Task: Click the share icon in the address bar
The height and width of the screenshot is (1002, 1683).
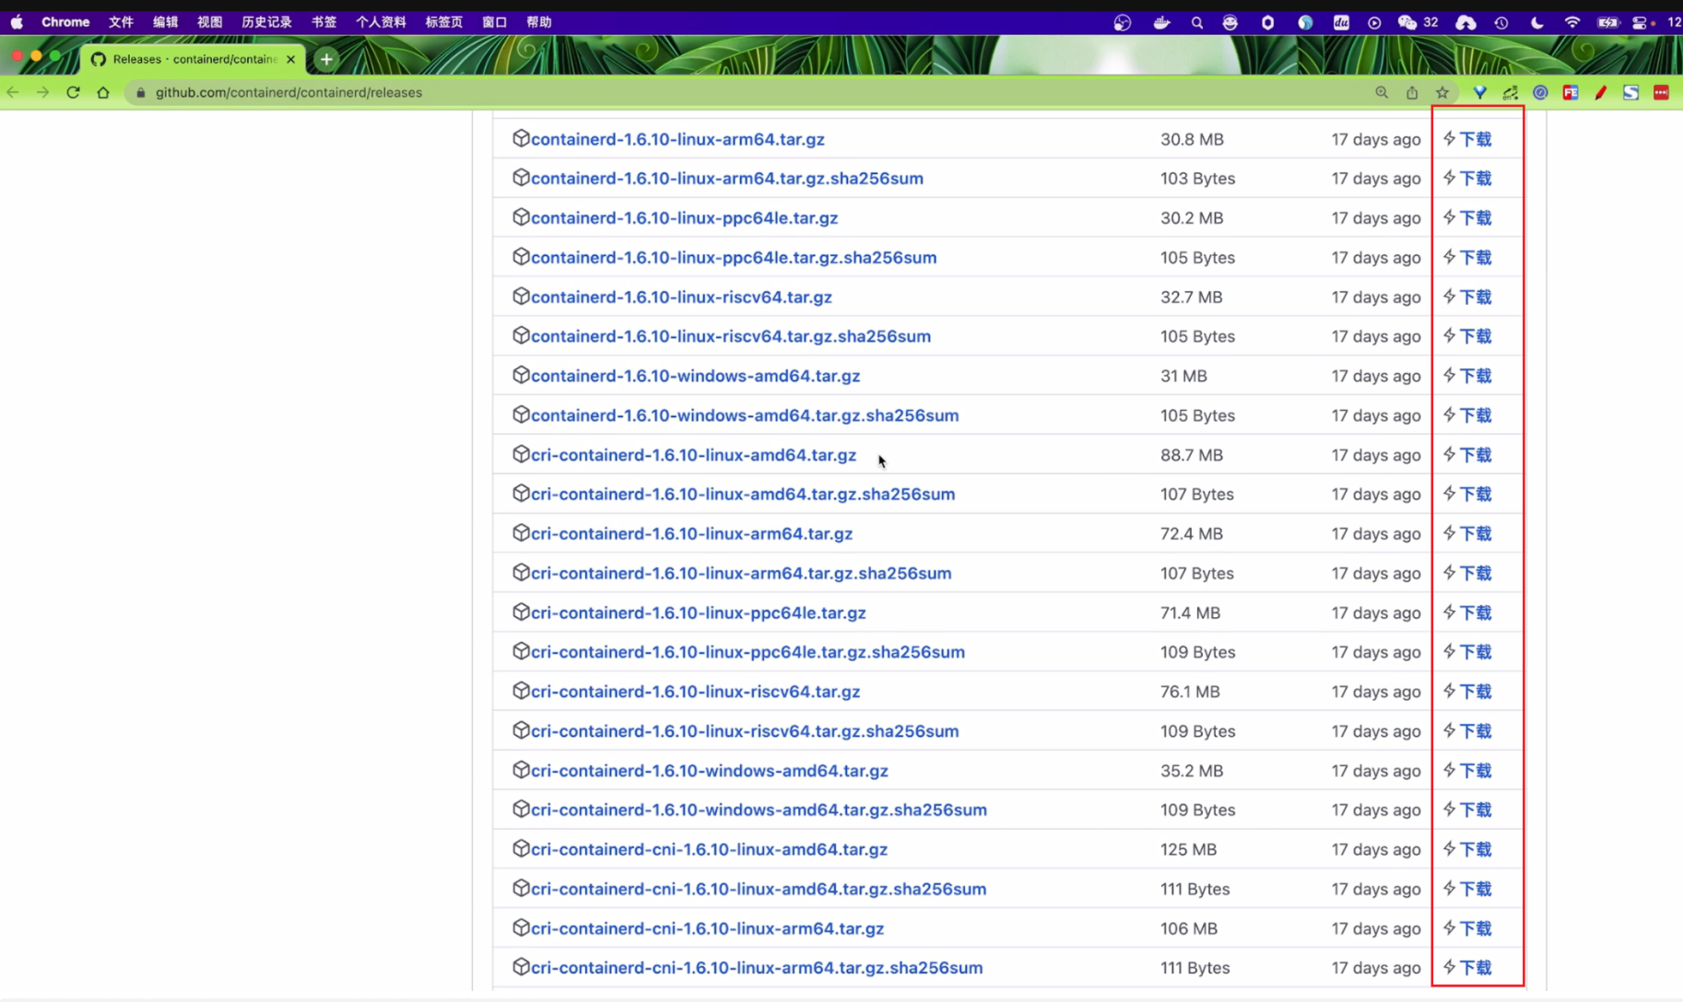Action: tap(1412, 92)
